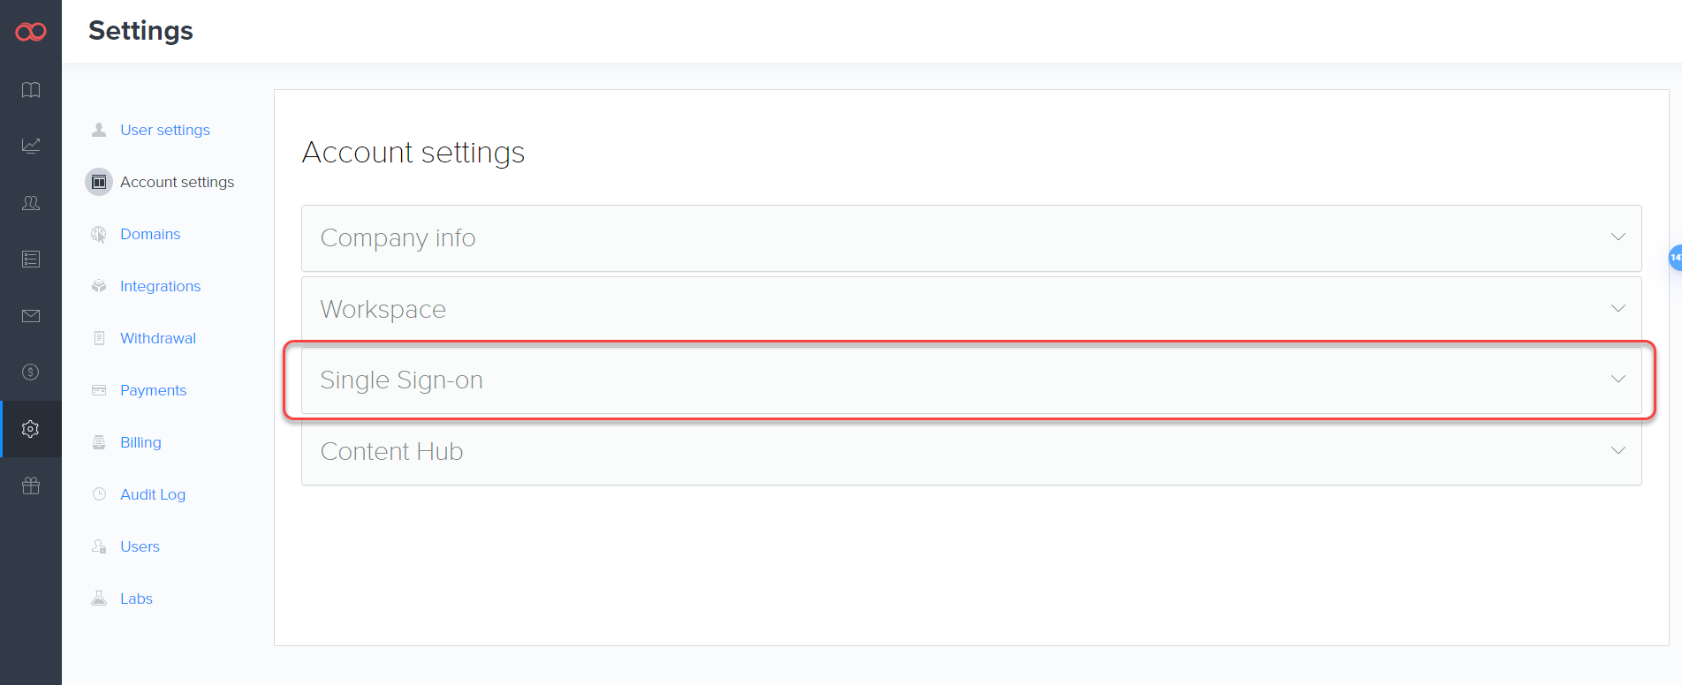Open the Labs page
The image size is (1682, 685).
(136, 598)
